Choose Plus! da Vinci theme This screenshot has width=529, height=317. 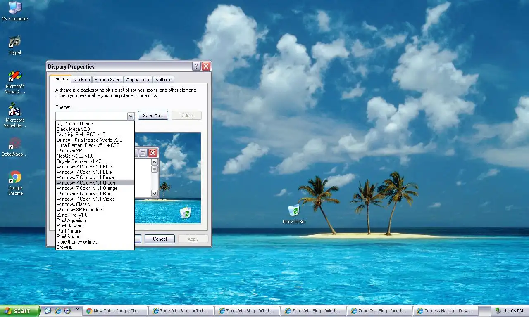[95, 226]
